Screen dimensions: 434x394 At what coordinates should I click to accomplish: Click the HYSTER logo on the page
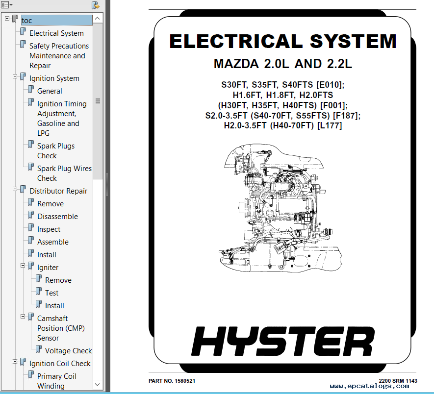283,341
